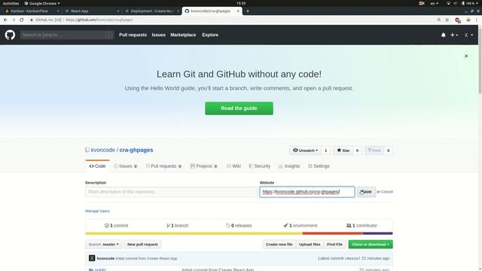The image size is (482, 271).
Task: View the 0 releases page
Action: (x=239, y=226)
